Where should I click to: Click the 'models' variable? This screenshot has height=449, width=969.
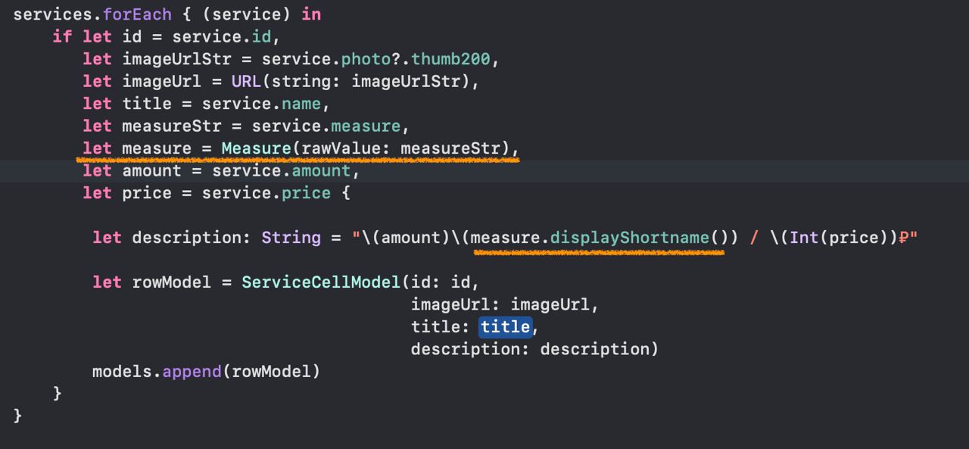(x=122, y=372)
